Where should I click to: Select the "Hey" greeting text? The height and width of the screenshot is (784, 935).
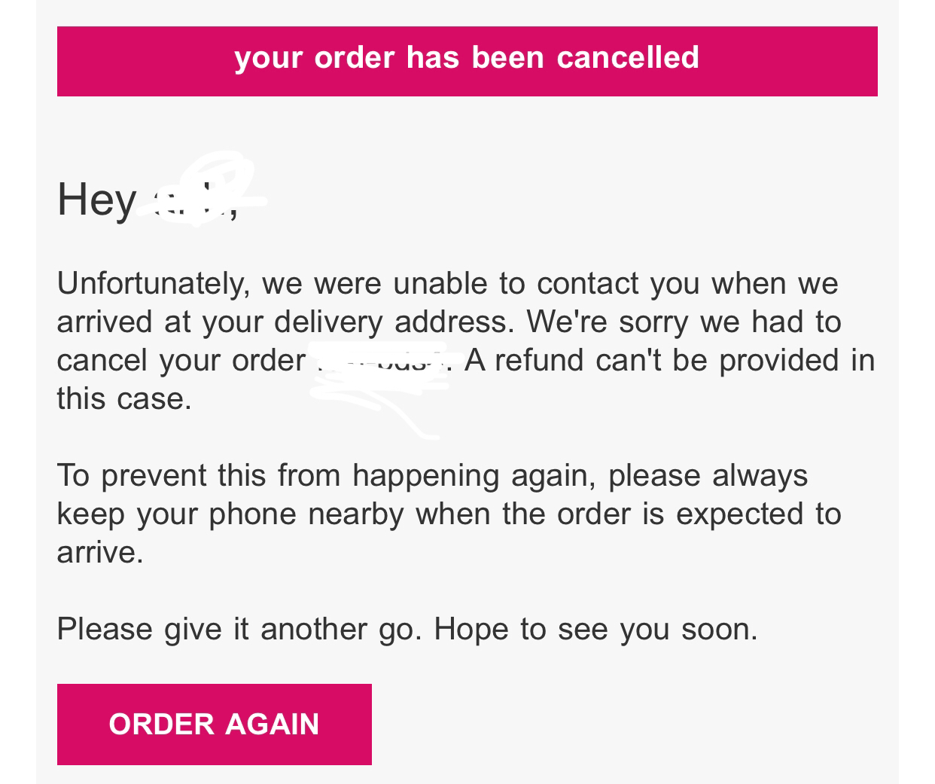[96, 200]
